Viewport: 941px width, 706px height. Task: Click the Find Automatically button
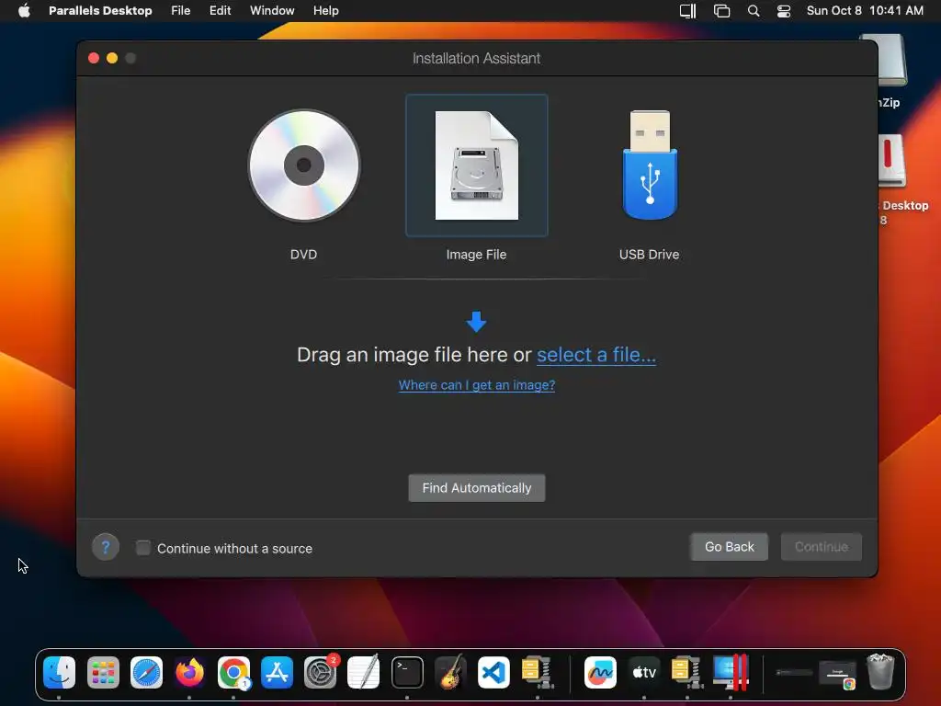477,487
